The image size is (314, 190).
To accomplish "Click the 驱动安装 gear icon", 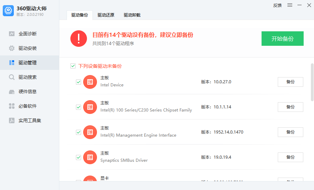I will (x=12, y=48).
